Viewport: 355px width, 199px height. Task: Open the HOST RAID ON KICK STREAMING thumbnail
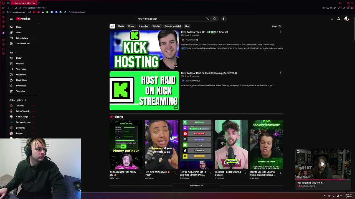(144, 91)
